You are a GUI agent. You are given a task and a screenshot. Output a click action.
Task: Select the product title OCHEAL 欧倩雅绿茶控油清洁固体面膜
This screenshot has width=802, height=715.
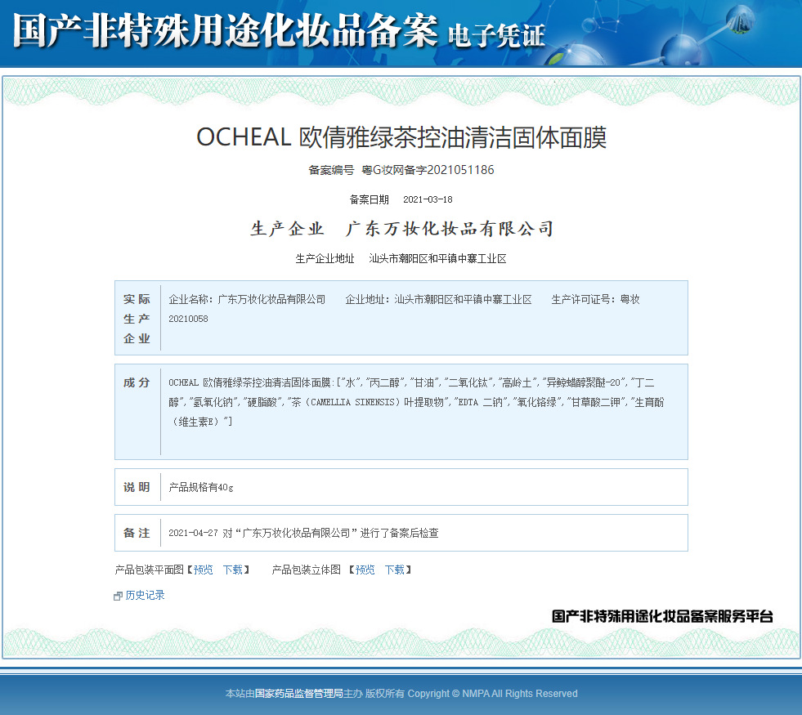pos(401,137)
